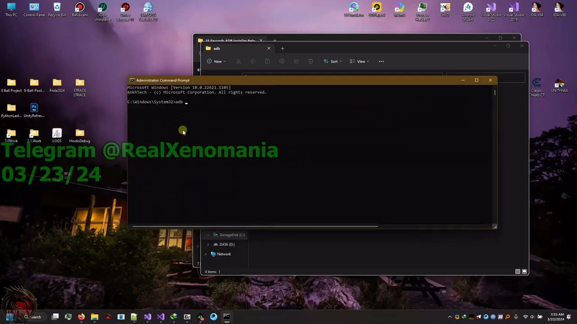
Task: Expand the DATA (D:) tree node
Action: click(208, 244)
